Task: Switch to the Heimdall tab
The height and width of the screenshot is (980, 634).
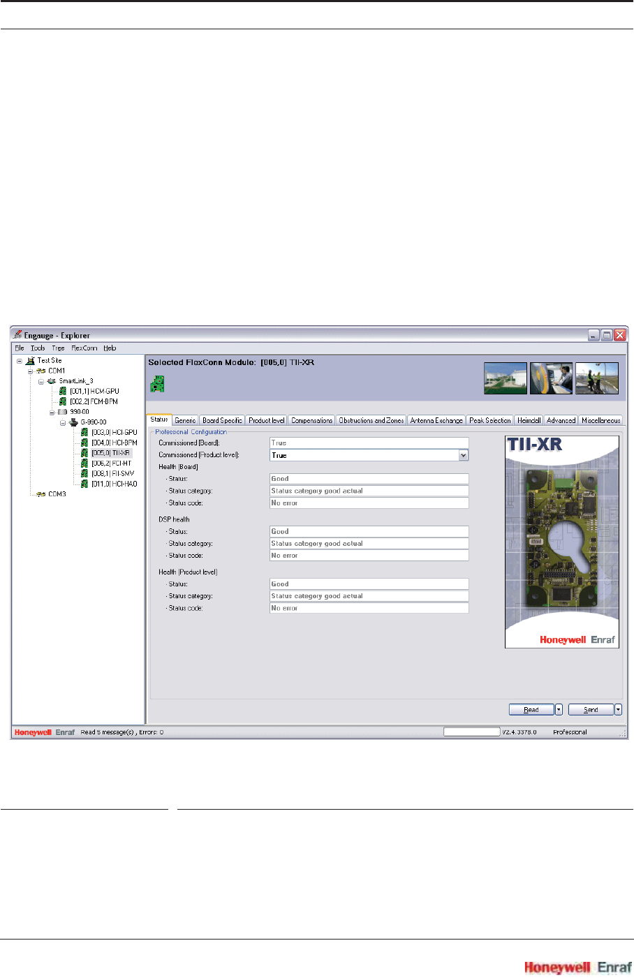Action: point(529,420)
